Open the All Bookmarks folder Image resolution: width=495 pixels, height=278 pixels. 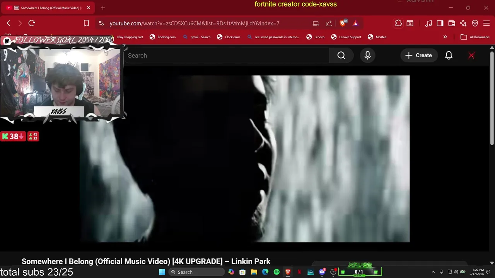(x=475, y=37)
